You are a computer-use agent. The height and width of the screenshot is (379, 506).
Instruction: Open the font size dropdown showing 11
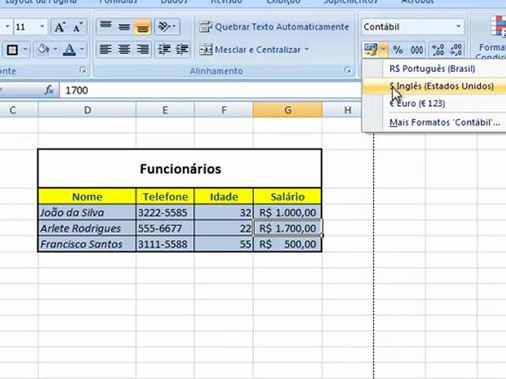point(42,26)
